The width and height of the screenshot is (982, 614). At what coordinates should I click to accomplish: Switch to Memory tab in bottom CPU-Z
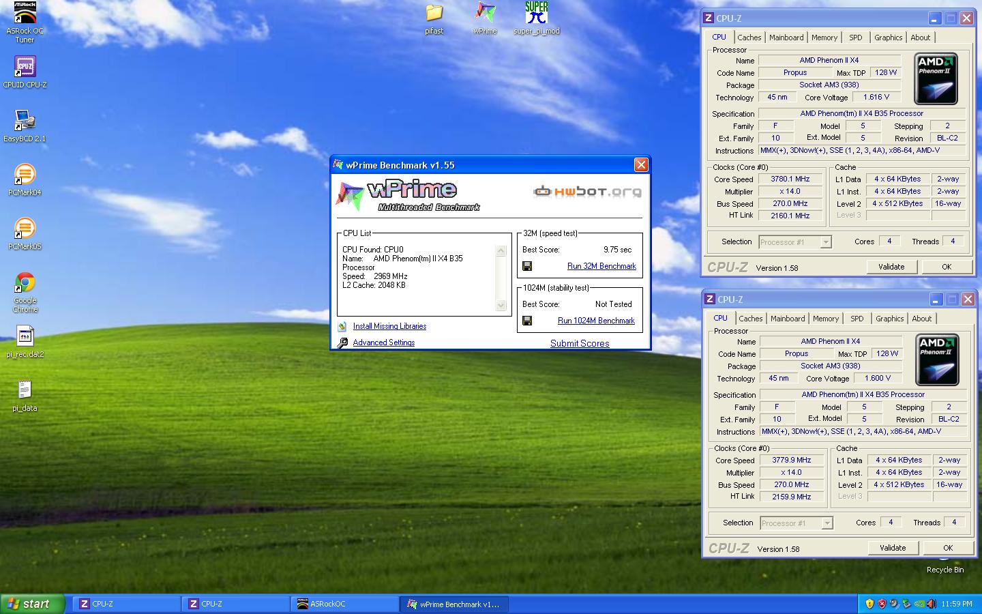point(826,319)
